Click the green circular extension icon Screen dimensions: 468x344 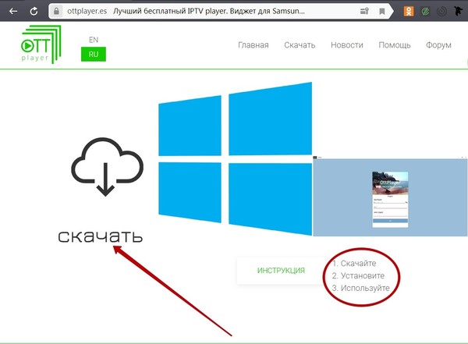425,12
